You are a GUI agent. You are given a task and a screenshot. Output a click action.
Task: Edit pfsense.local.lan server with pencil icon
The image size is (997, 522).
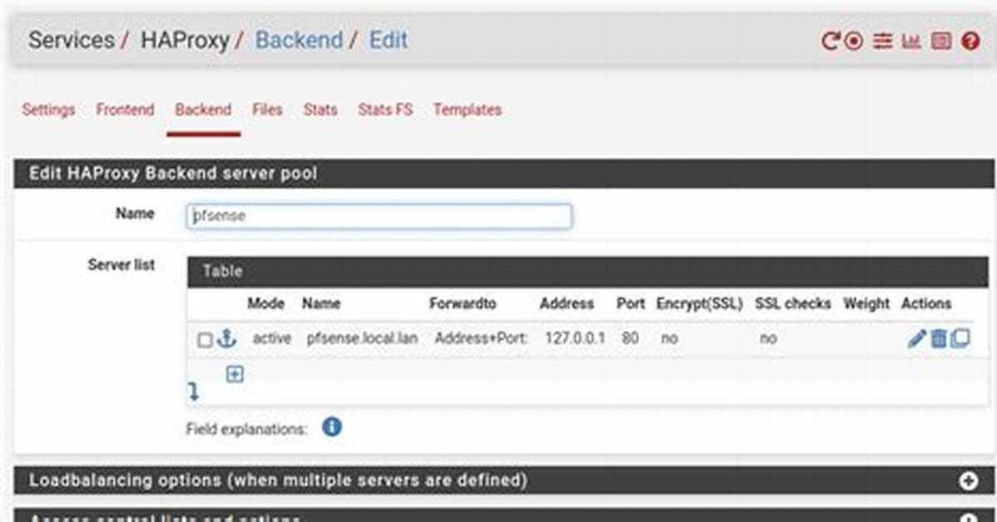tap(916, 338)
